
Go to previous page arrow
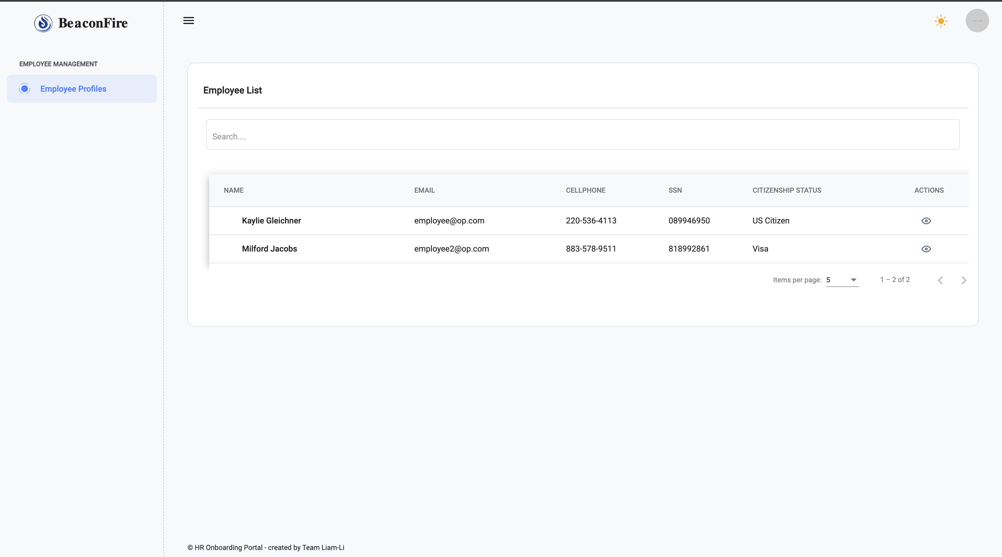940,280
